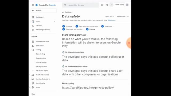Open Closed testing

41,58
